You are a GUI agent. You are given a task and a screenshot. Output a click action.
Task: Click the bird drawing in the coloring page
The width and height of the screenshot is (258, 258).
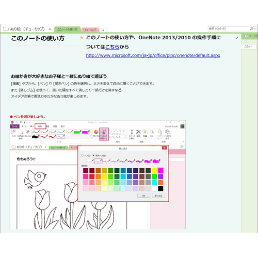click(x=35, y=179)
